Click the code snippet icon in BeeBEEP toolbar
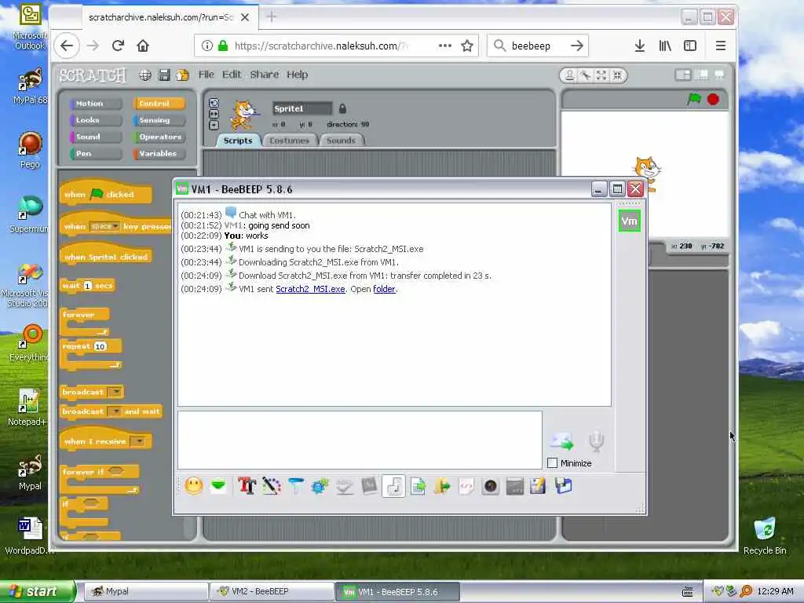Viewport: 804px width, 603px height. click(466, 485)
